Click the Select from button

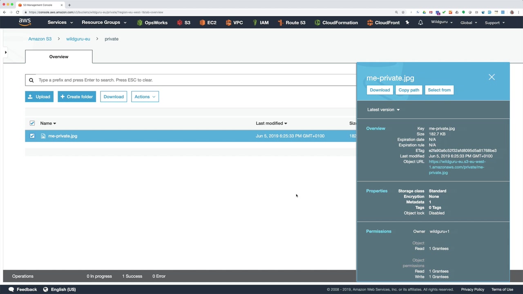pyautogui.click(x=439, y=90)
